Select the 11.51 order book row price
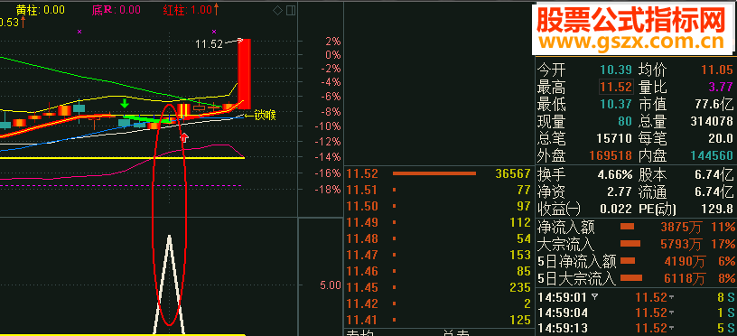737x336 pixels. coord(362,191)
